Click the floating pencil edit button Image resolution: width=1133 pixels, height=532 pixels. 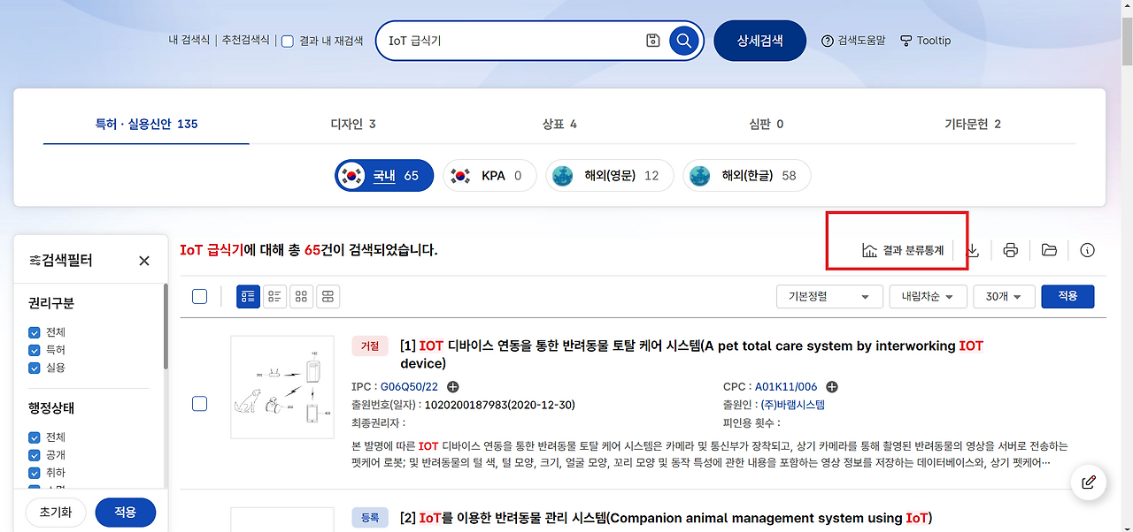point(1088,483)
